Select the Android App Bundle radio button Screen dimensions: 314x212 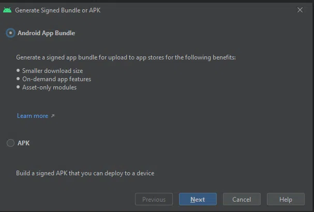pos(10,33)
